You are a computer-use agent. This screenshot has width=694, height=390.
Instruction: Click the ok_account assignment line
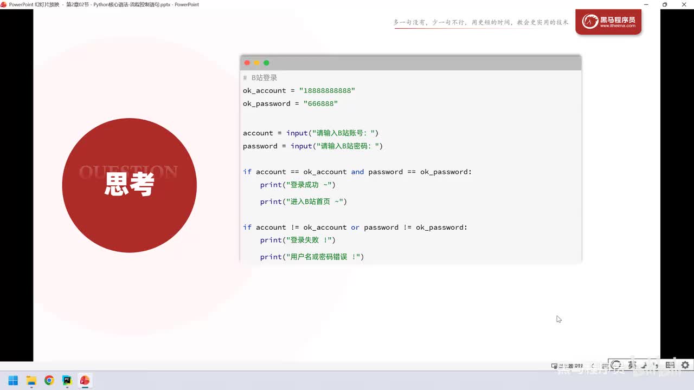point(299,90)
